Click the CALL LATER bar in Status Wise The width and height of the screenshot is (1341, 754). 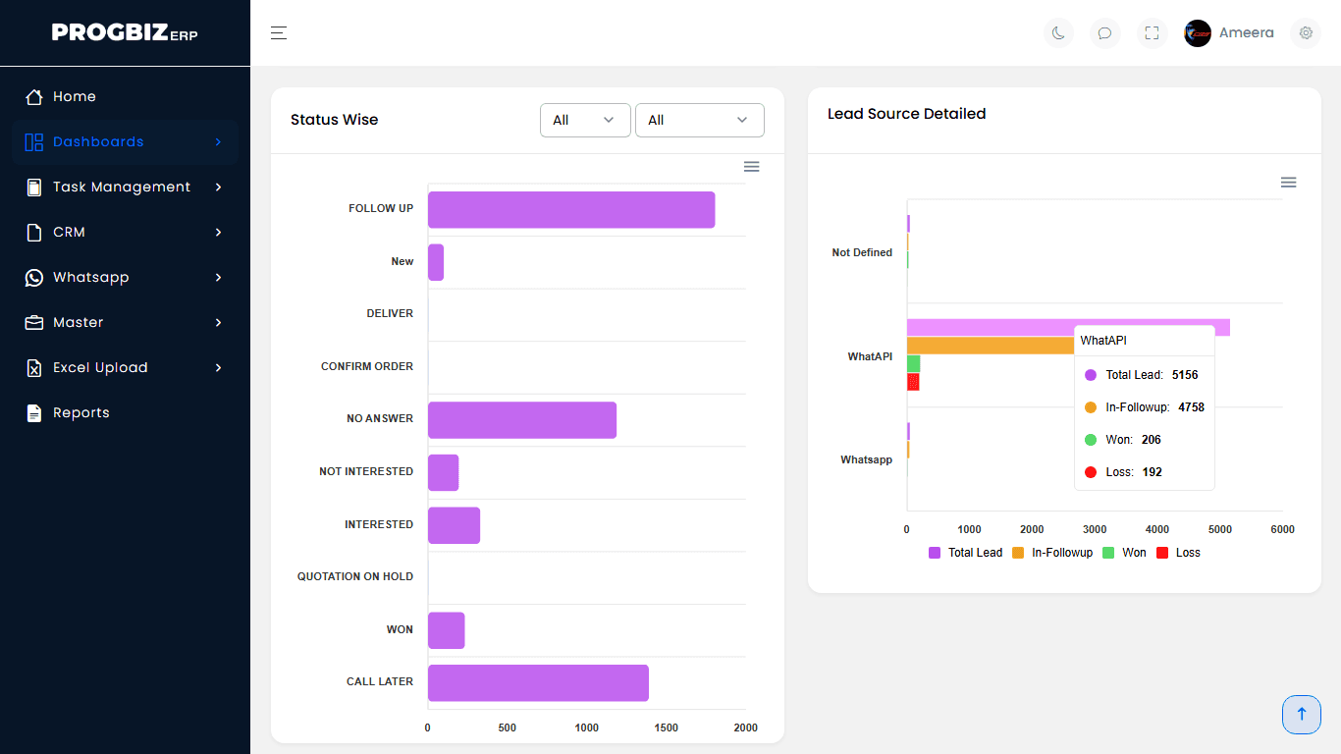538,682
